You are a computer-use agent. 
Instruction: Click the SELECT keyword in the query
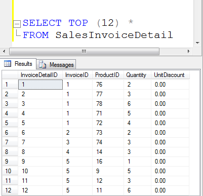point(42,23)
